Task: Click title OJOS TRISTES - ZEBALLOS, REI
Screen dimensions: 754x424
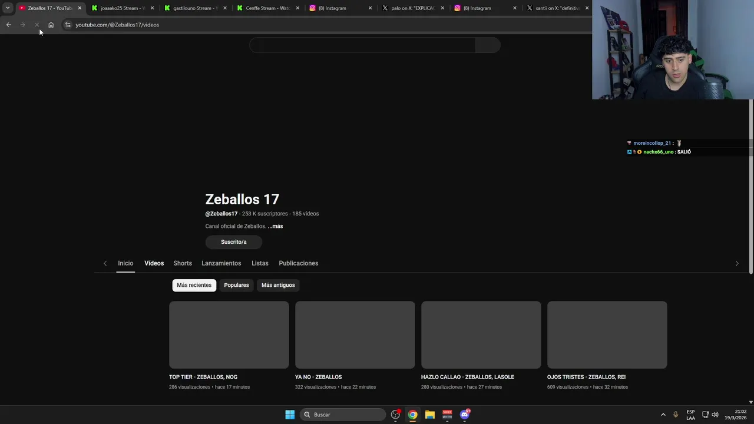Action: point(586,377)
